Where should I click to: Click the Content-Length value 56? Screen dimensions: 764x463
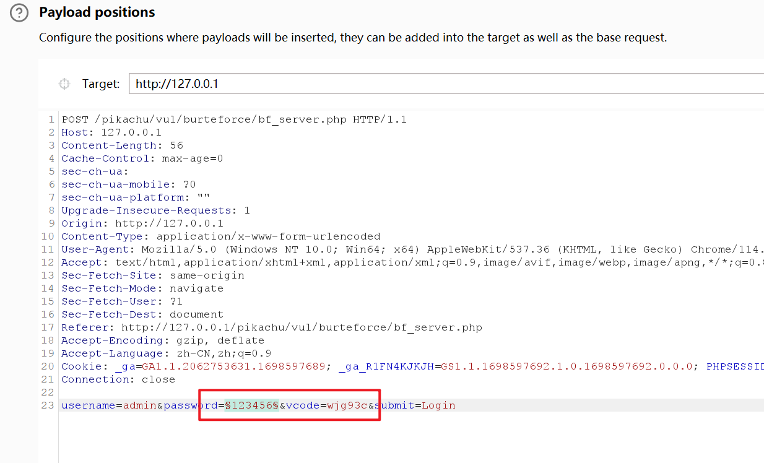tap(176, 145)
